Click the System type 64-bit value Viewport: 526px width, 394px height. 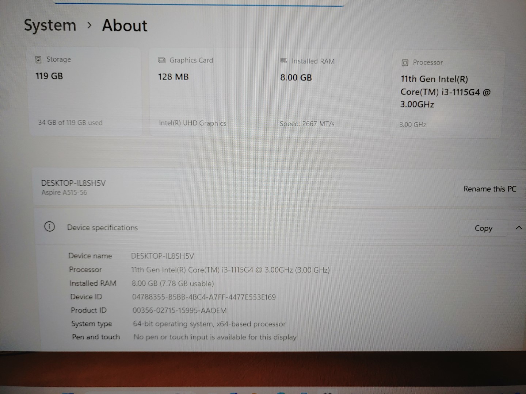click(x=209, y=324)
